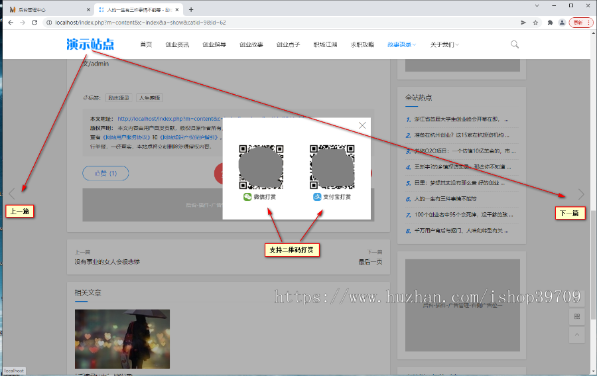Image resolution: width=597 pixels, height=376 pixels.
Task: Open hot article 1 浙江省首届大学生创业峰会
Action: (x=462, y=119)
